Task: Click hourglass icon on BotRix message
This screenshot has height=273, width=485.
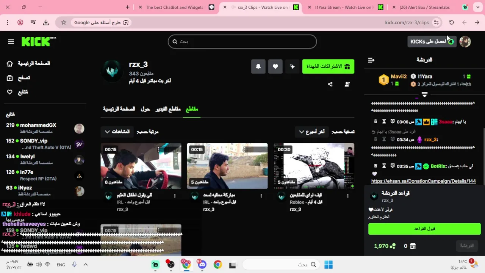Action: coord(384,166)
